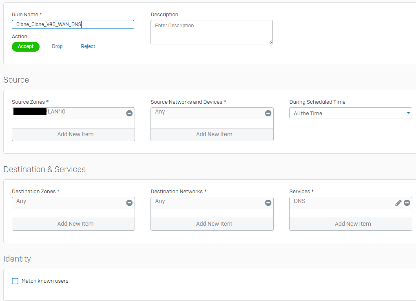Remove DNS from Services list

click(x=407, y=203)
